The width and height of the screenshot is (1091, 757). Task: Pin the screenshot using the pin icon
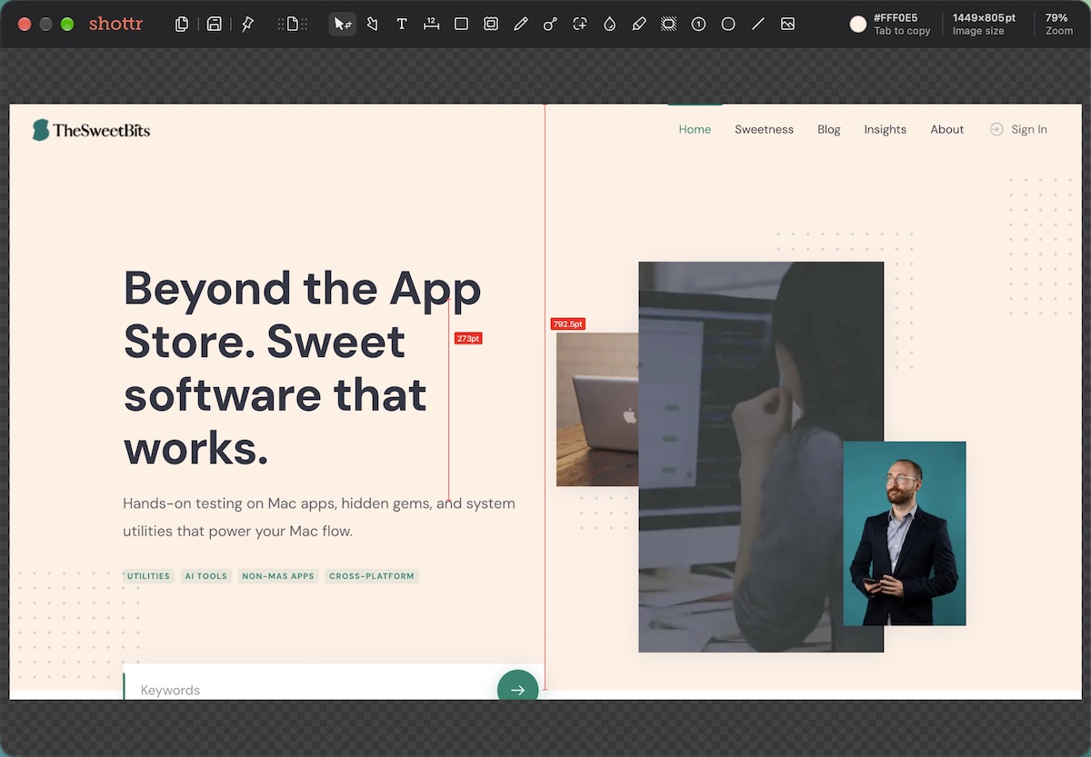pos(247,25)
